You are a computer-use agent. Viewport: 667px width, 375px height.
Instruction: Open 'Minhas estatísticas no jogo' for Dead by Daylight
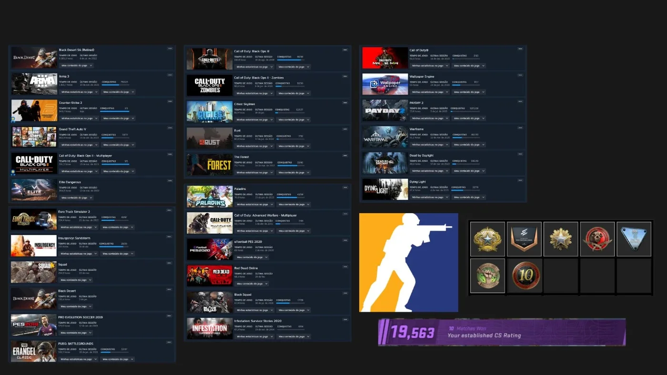coord(429,171)
